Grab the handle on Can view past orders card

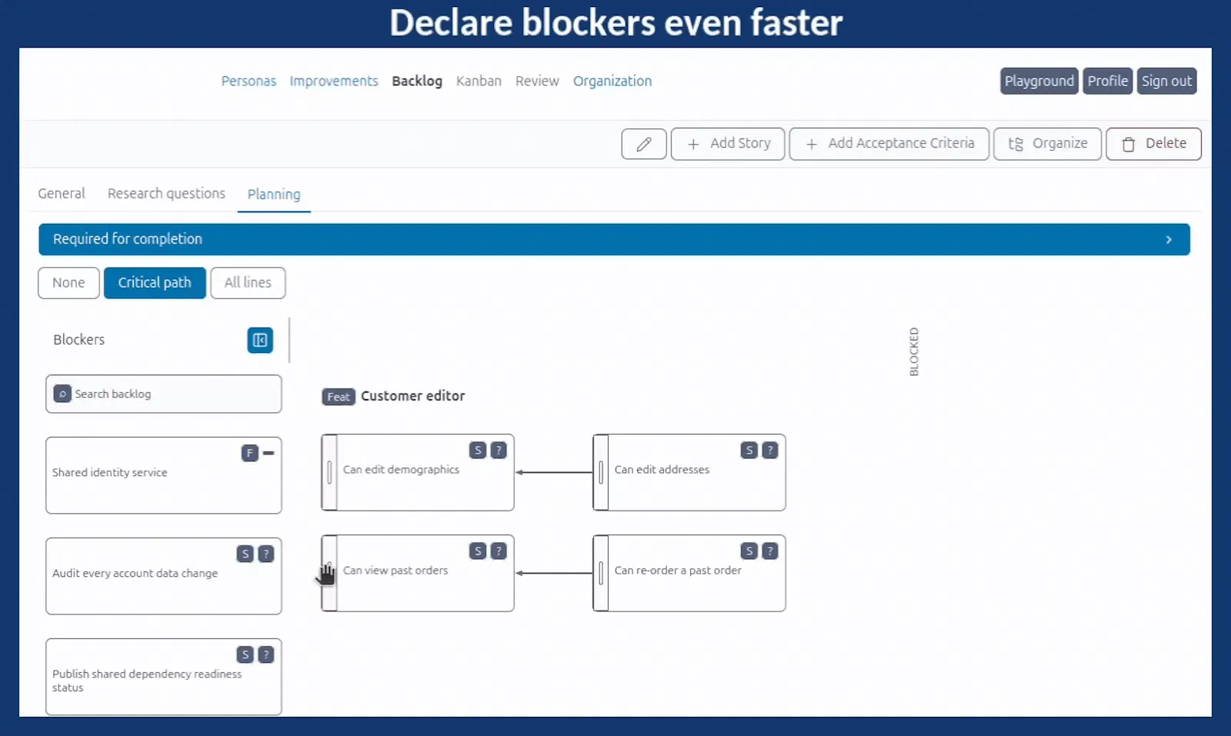click(x=329, y=573)
